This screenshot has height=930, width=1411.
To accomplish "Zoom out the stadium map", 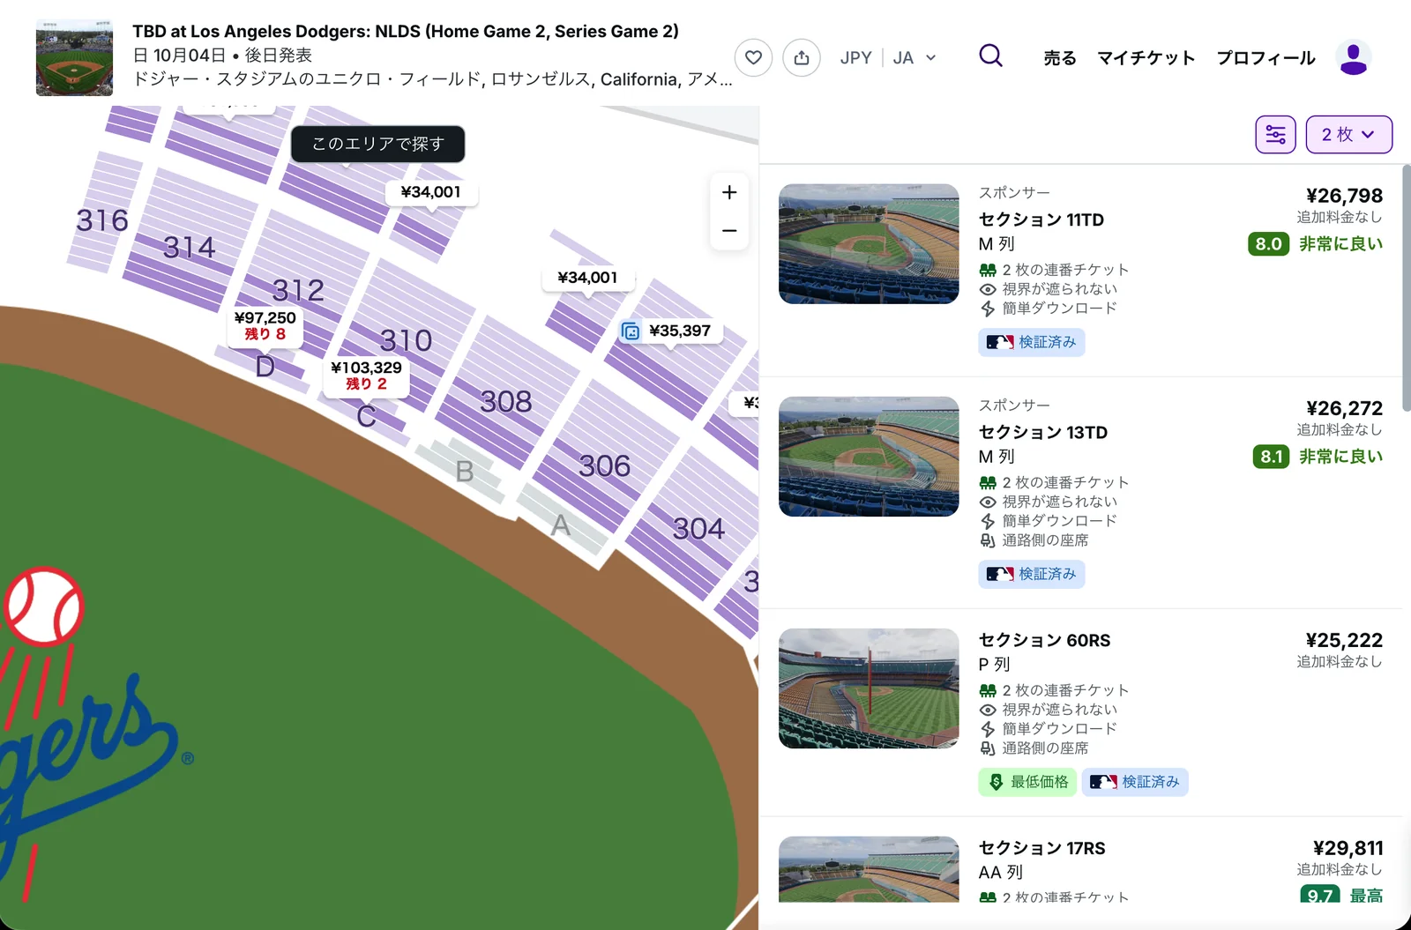I will (729, 231).
